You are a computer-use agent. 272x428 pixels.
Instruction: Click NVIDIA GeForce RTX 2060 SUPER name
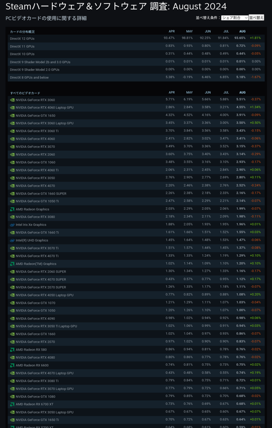pyautogui.click(x=41, y=272)
